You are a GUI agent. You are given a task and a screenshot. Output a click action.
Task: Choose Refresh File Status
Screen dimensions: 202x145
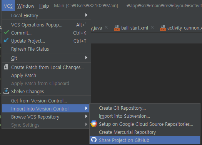click(47, 49)
